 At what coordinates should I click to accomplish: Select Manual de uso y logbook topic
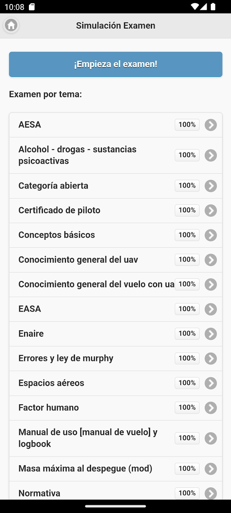(88, 438)
